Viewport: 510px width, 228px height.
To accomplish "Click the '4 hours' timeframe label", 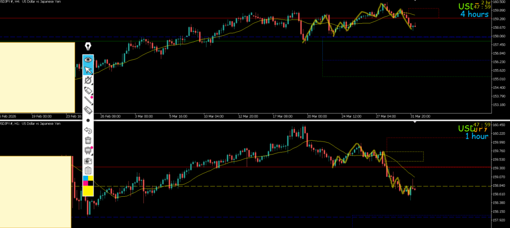I will tap(474, 14).
